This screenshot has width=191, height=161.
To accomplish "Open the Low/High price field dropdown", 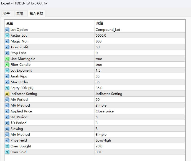I will tap(103, 140).
